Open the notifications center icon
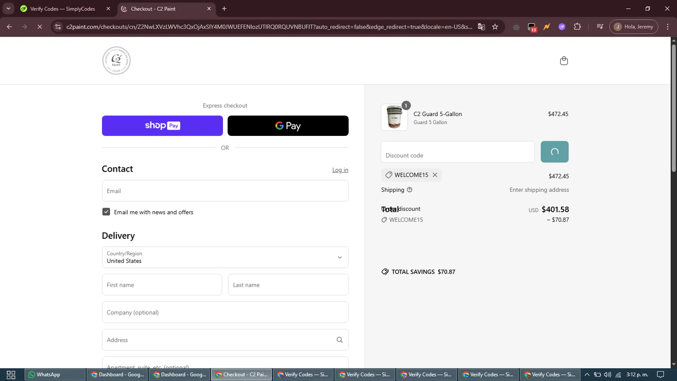This screenshot has width=677, height=381. 660,375
